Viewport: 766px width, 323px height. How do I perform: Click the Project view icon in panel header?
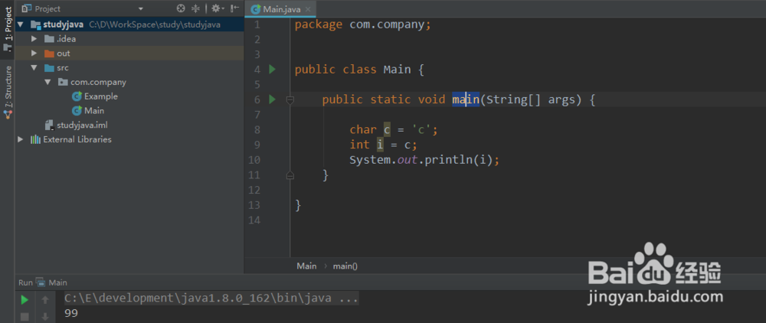(26, 8)
